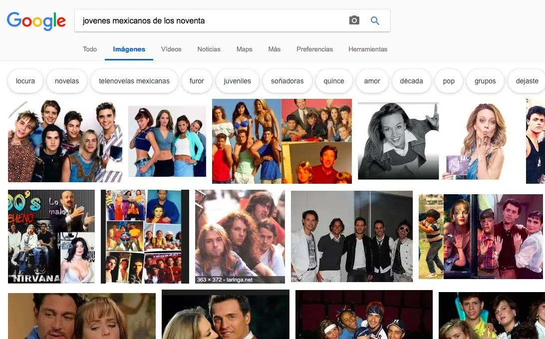Viewport: 545px width, 339px height.
Task: Open the ragazzi pop groups collage thumbnail
Action: [145, 237]
